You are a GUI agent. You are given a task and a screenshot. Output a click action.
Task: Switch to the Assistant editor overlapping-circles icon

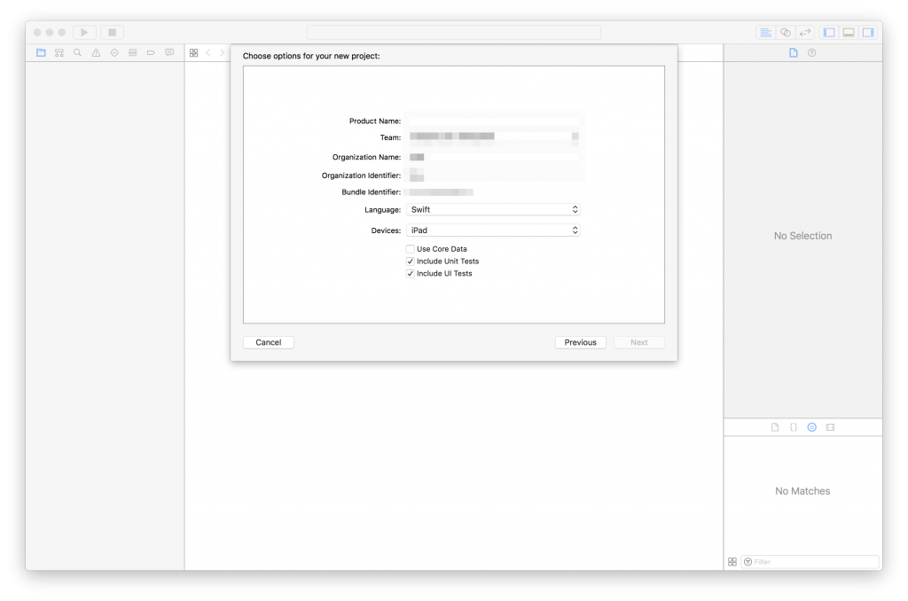785,33
